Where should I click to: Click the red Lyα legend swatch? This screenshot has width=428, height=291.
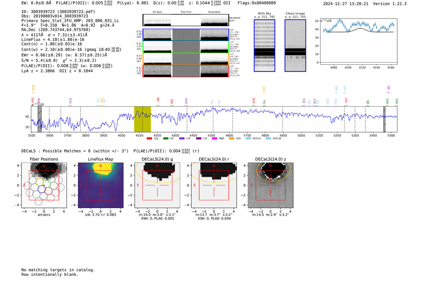(x=149, y=138)
